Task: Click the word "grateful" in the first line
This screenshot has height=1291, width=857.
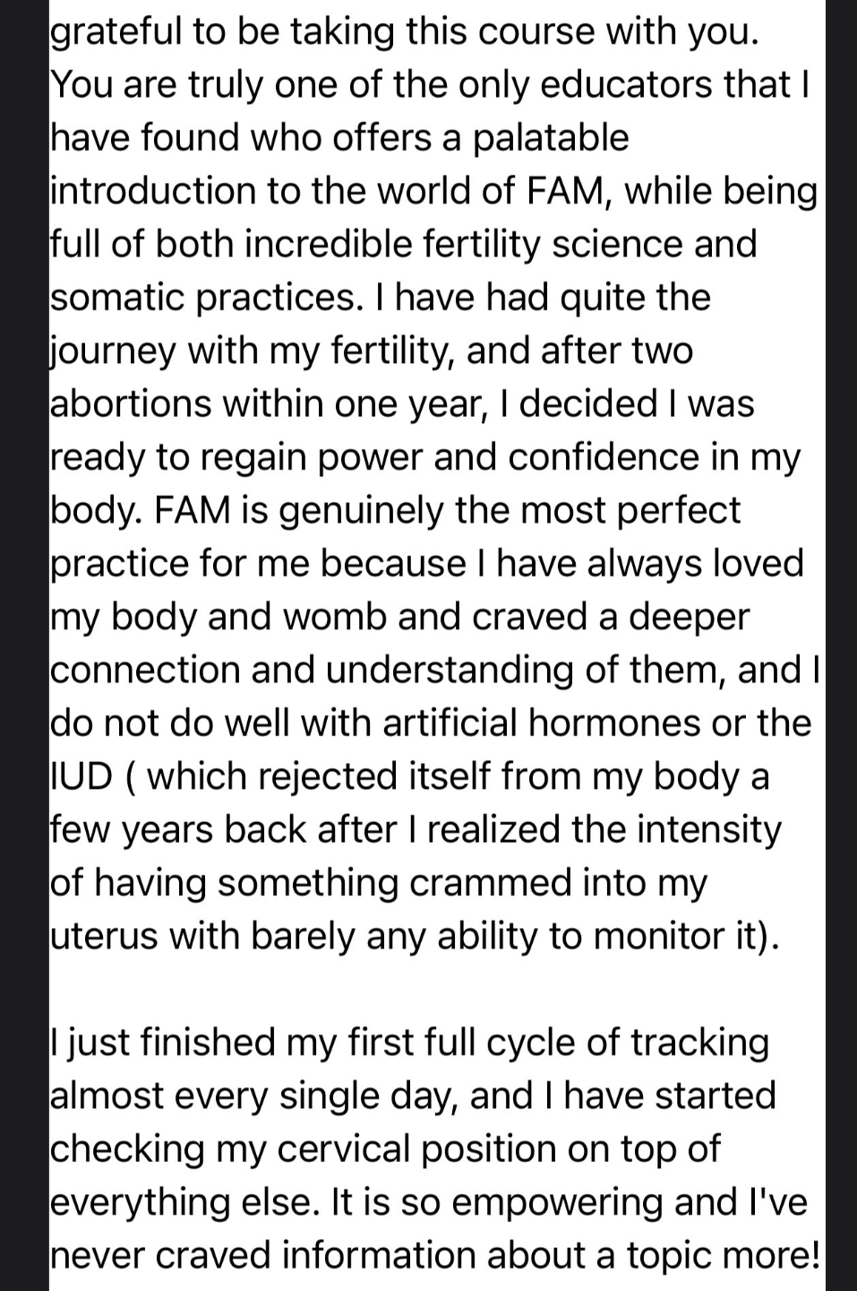Action: tap(106, 31)
